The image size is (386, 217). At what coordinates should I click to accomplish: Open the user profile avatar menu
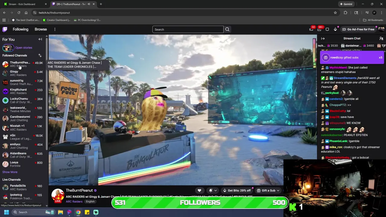(x=381, y=29)
